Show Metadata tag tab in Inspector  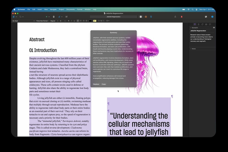click(x=202, y=24)
